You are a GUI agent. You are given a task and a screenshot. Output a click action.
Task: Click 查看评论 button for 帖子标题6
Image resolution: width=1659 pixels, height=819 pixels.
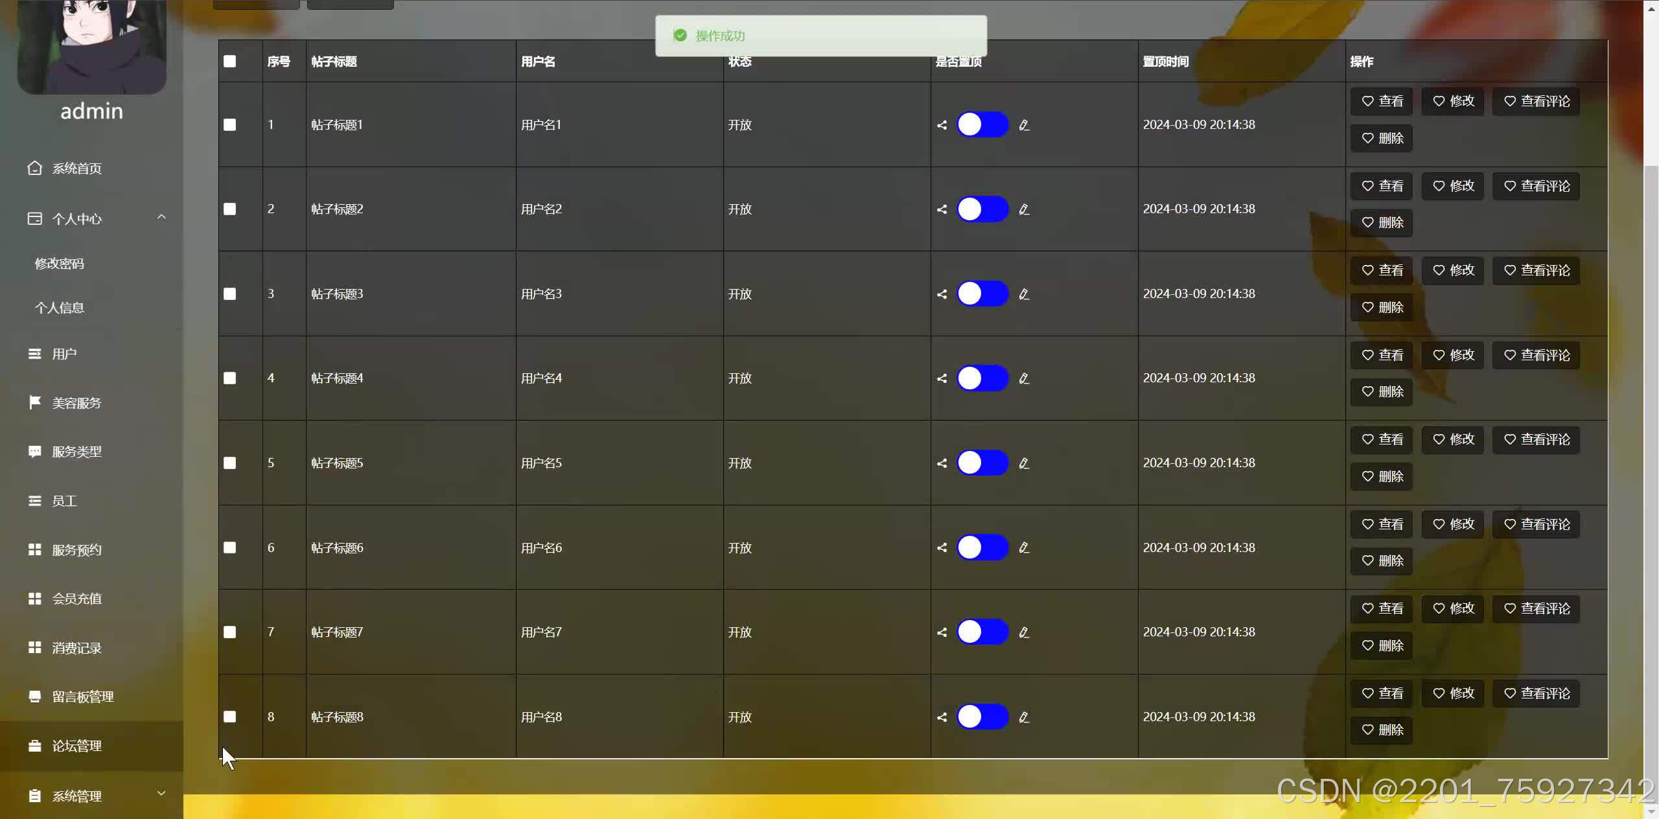[1536, 524]
